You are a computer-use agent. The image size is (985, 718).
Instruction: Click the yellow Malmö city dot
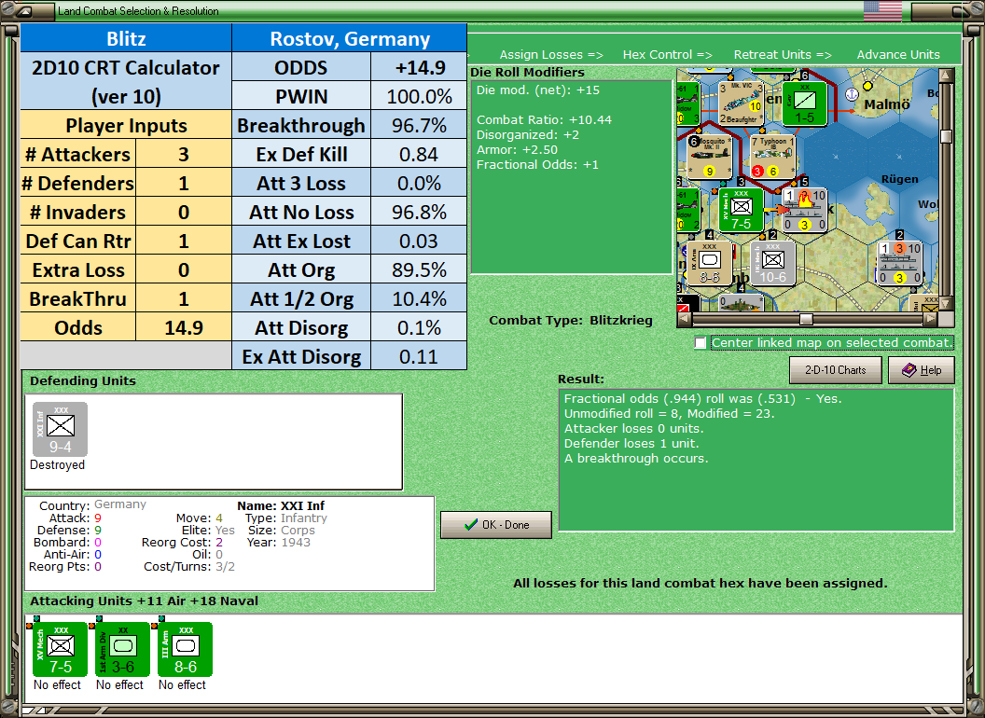[x=868, y=86]
